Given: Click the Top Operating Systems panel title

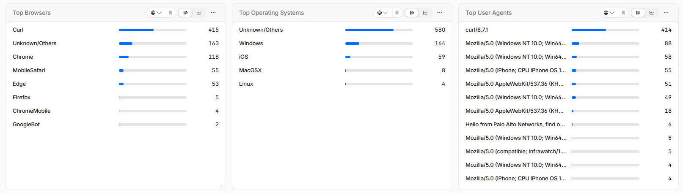Looking at the screenshot, I should [x=271, y=13].
